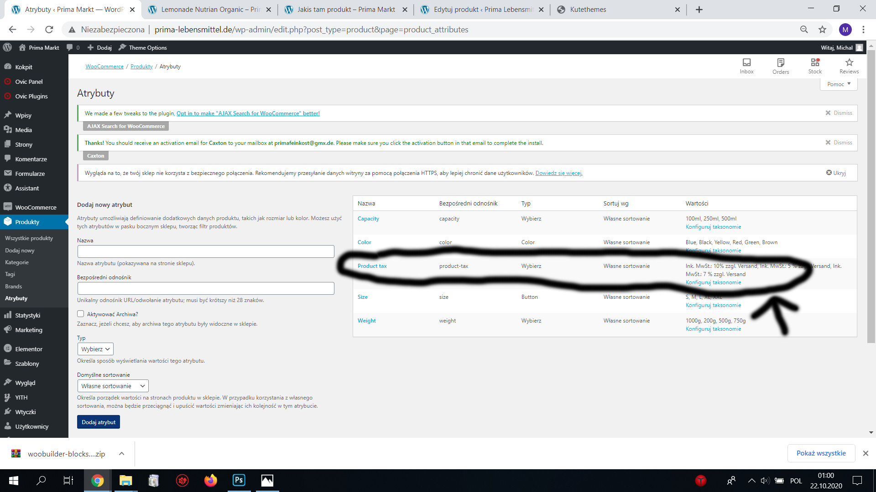Open Windows Start menu
Viewport: 876px width, 492px height.
coord(13,480)
